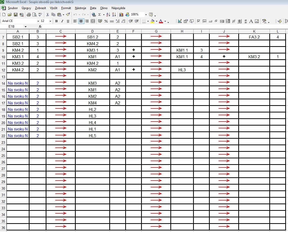Viewport: 288px width, 232px height.
Task: Create a new workbook
Action: click(4, 15)
